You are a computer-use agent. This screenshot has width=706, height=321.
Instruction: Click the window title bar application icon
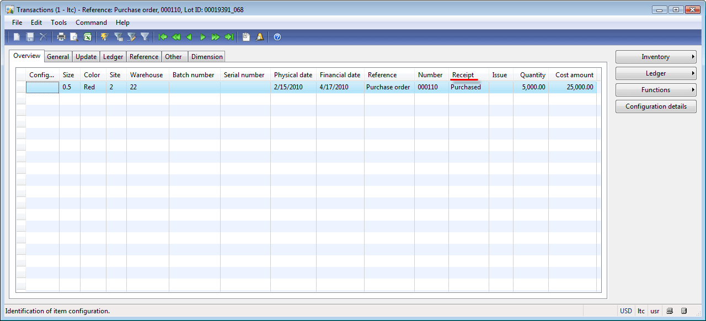pos(10,9)
